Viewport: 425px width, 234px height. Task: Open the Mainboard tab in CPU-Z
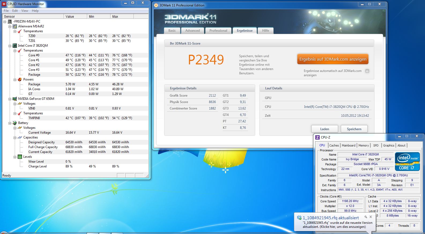click(x=348, y=145)
